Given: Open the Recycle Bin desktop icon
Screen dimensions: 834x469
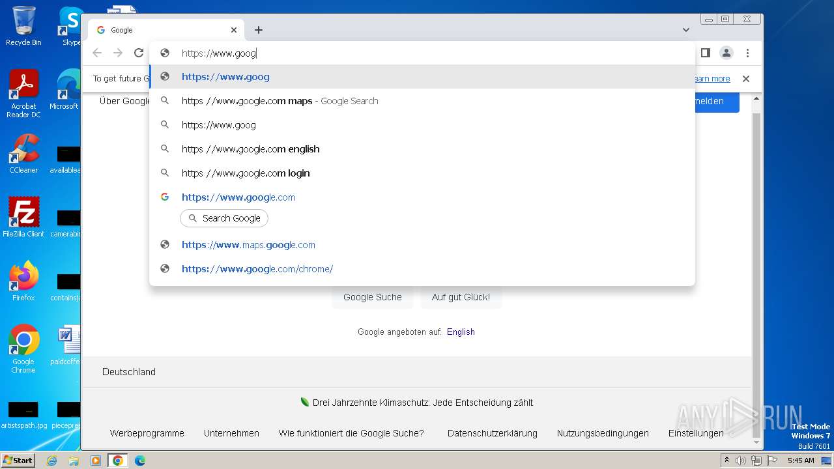Looking at the screenshot, I should (x=23, y=26).
